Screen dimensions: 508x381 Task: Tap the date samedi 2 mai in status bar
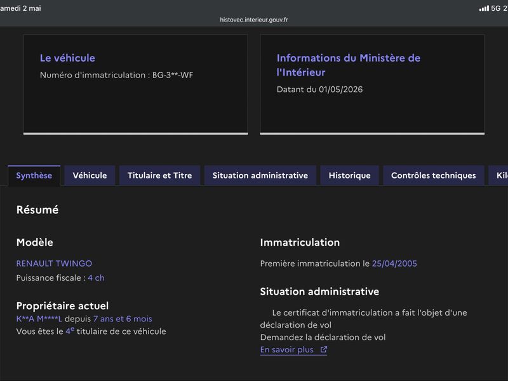coord(20,8)
